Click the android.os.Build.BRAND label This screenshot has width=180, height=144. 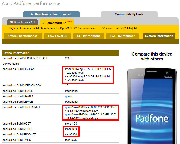click(18, 96)
